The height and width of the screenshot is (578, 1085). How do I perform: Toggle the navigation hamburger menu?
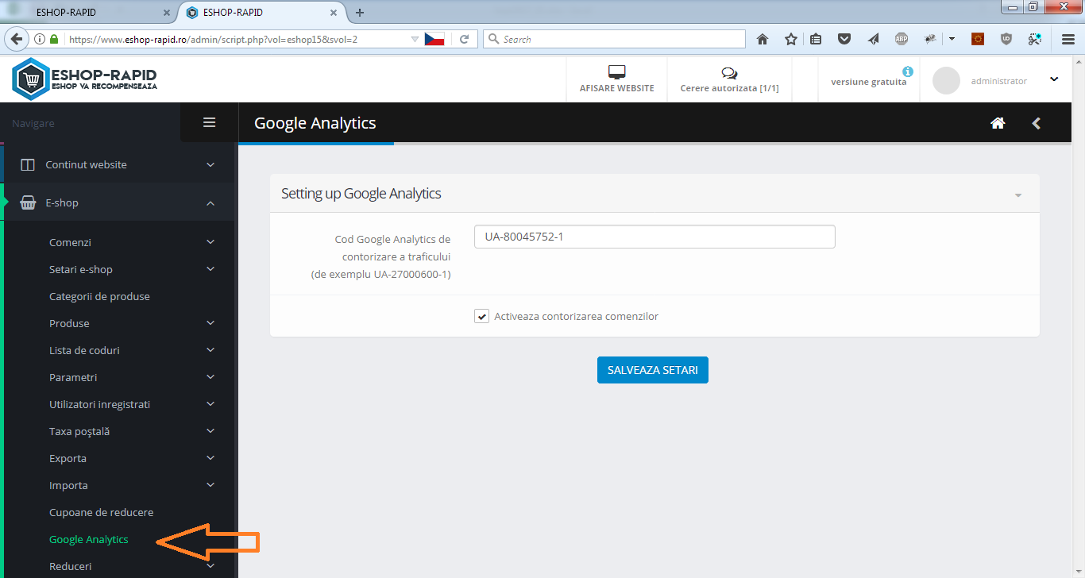[210, 122]
